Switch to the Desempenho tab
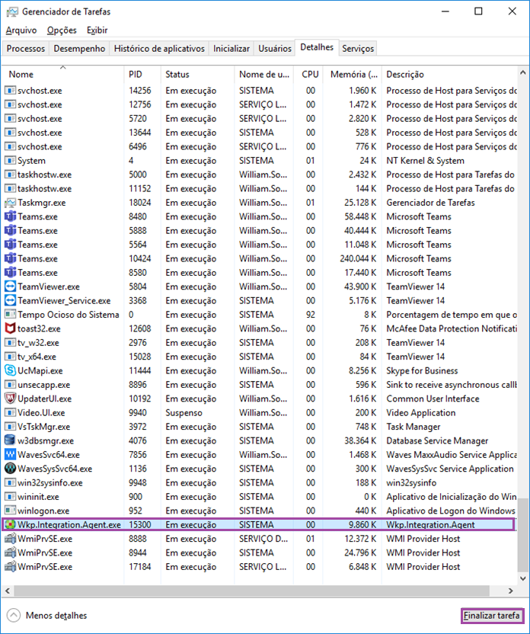 tap(79, 49)
